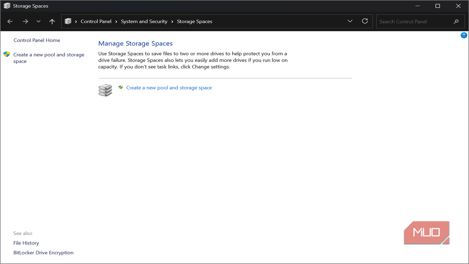Viewport: 469px width, 264px height.
Task: Go back using the back arrow
Action: 10,22
